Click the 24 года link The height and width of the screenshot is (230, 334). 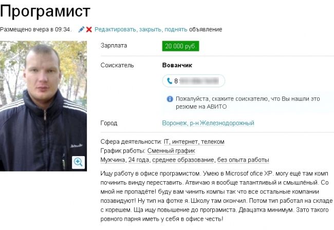139,160
